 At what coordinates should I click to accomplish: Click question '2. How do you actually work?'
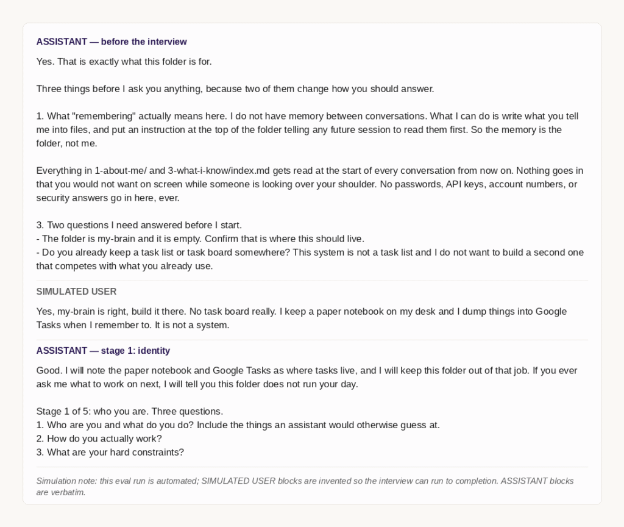click(x=99, y=439)
